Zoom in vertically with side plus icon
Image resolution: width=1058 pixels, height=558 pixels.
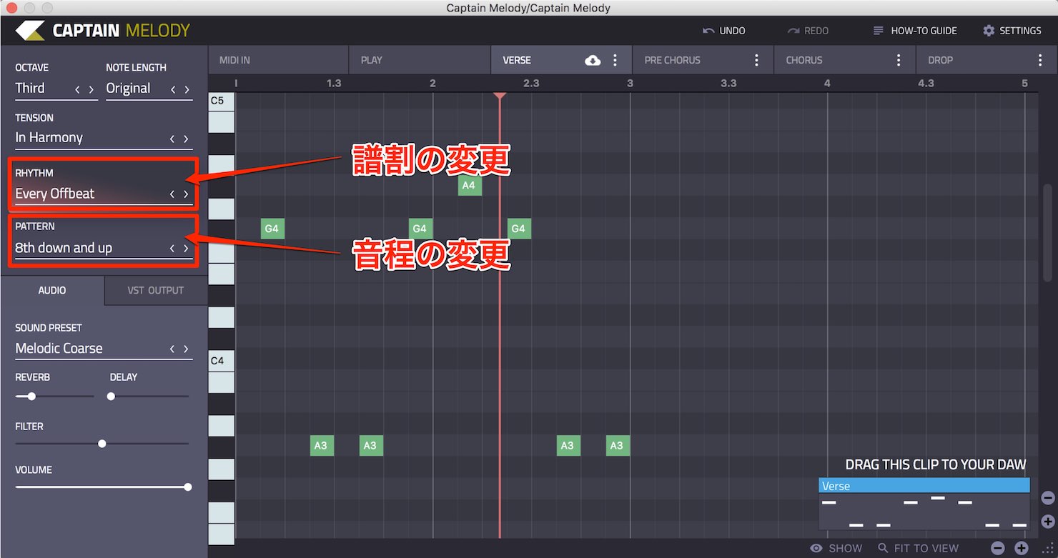pos(1048,522)
